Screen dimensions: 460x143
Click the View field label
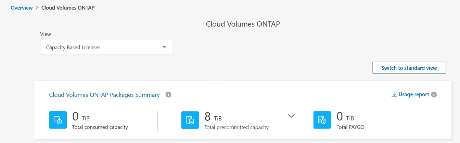46,34
